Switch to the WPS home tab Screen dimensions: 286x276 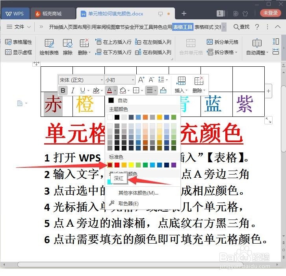pyautogui.click(x=15, y=13)
